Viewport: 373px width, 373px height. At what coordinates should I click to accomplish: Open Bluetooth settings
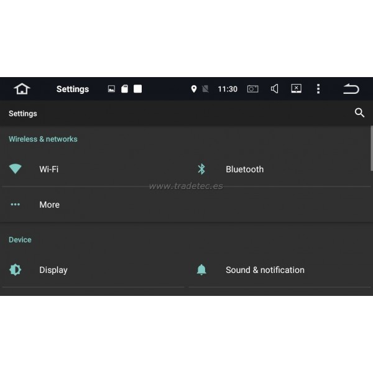pyautogui.click(x=244, y=169)
